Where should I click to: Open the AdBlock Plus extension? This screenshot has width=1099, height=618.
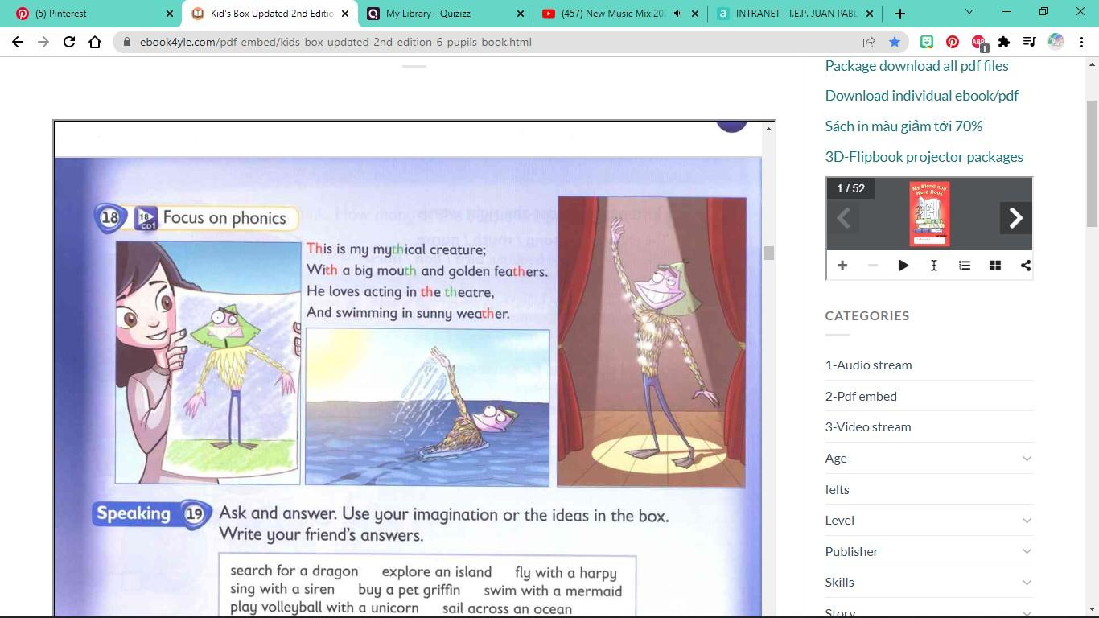pos(978,42)
